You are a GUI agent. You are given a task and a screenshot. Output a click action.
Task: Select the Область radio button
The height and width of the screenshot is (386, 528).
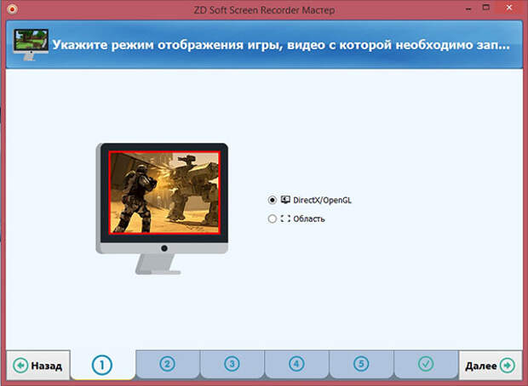click(272, 219)
